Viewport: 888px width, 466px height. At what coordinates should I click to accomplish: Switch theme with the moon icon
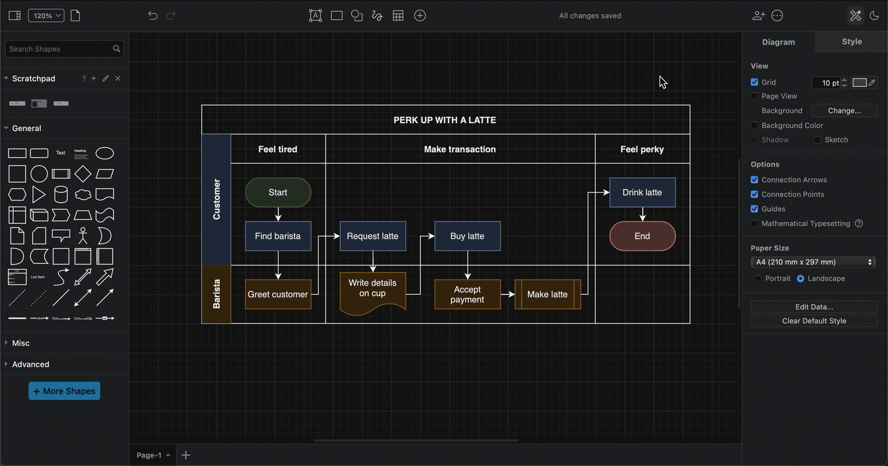874,16
